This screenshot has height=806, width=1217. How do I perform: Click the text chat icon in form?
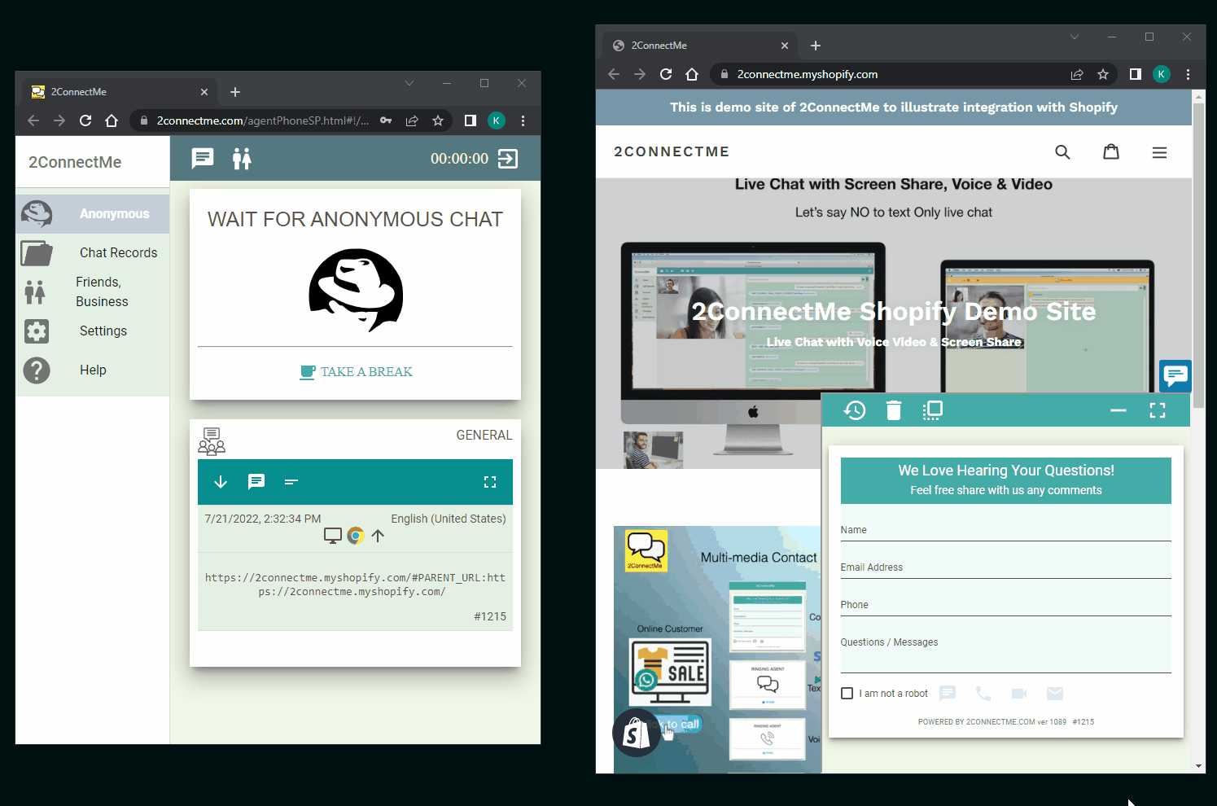point(948,694)
